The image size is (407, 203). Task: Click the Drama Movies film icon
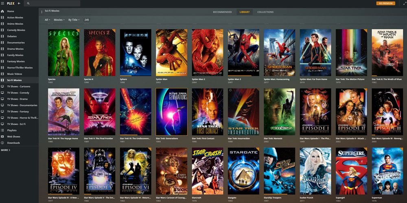click(2, 49)
